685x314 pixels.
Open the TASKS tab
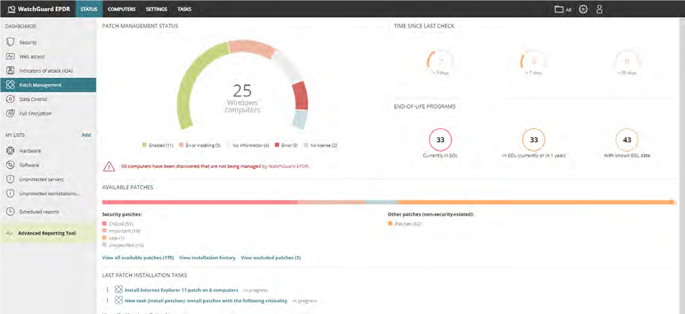click(184, 9)
